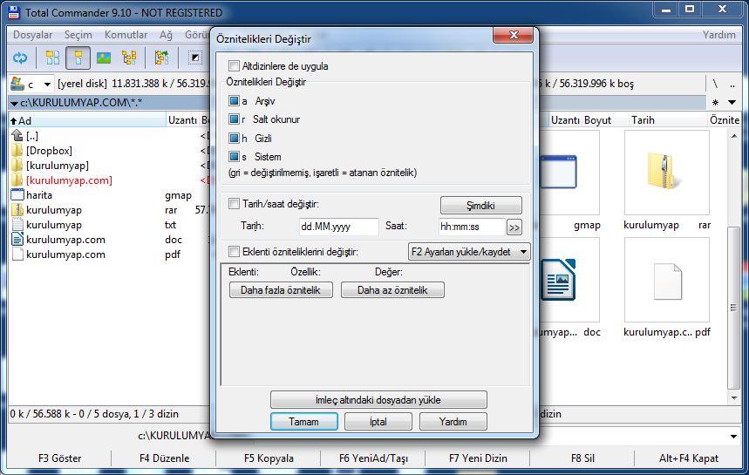Viewport: 749px width, 475px height.
Task: Toggle the 'h Gizli' attribute checkbox
Action: pyautogui.click(x=234, y=139)
